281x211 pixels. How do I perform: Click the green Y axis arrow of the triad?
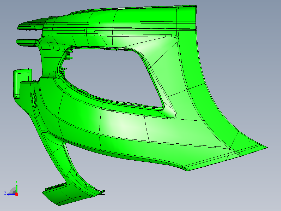(x=16, y=188)
